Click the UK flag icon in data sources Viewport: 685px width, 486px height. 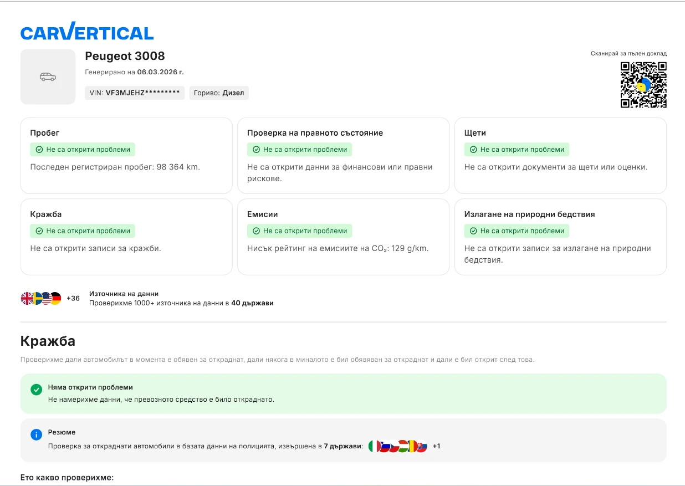[x=27, y=299]
